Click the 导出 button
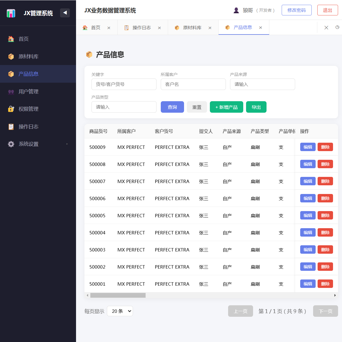Screen dimensions: 342x342 [x=256, y=107]
